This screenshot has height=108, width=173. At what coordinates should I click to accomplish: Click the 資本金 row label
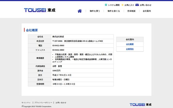[40, 71]
